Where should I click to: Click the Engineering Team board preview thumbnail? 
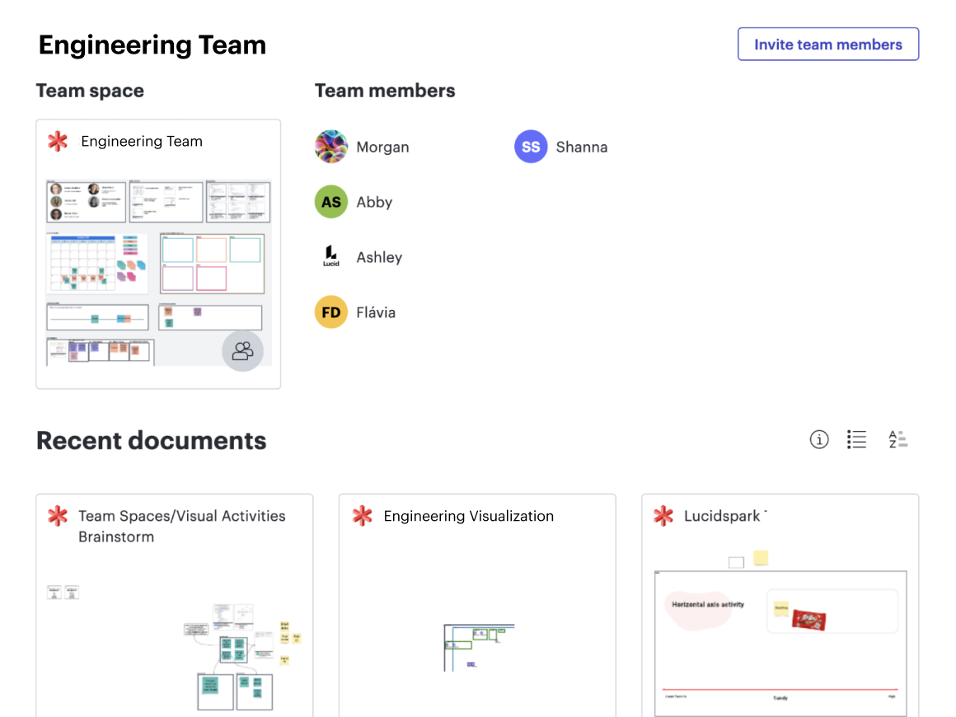(x=157, y=264)
